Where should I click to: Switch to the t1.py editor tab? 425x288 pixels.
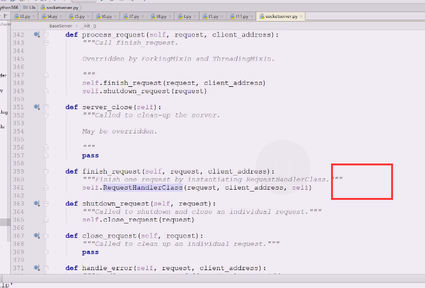[x=213, y=17]
